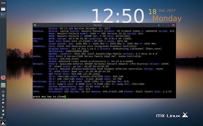The image size is (203, 126).
Task: Click the 'Distro:' label in terminal
Action: (x=54, y=29)
